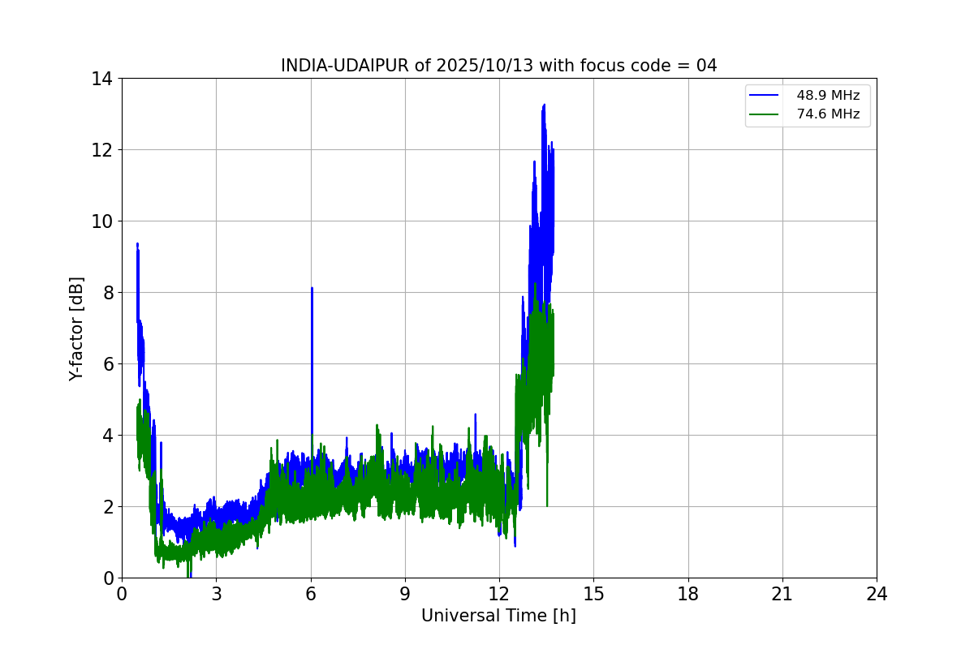Click the 'Y-factor [dB]' axis label
Image resolution: width=974 pixels, height=649 pixels.
click(76, 329)
